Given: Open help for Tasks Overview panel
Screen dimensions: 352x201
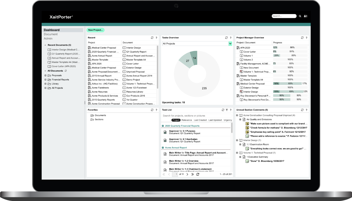Looking at the screenshot, I should [x=231, y=38].
